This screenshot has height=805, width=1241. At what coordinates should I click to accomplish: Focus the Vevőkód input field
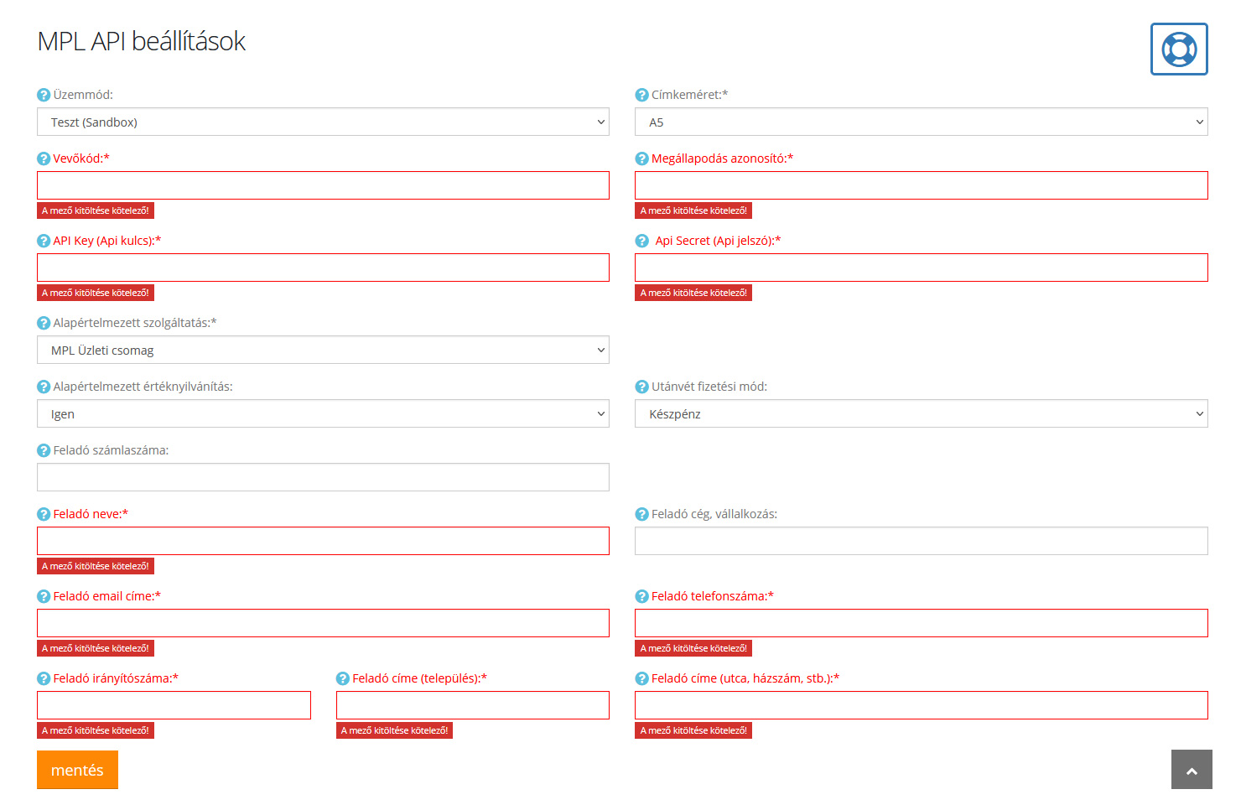pyautogui.click(x=323, y=185)
